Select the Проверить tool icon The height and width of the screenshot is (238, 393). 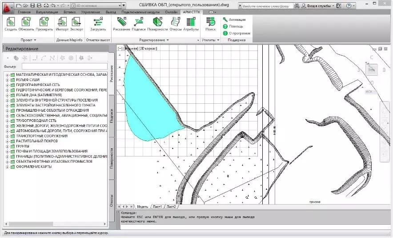(44, 22)
